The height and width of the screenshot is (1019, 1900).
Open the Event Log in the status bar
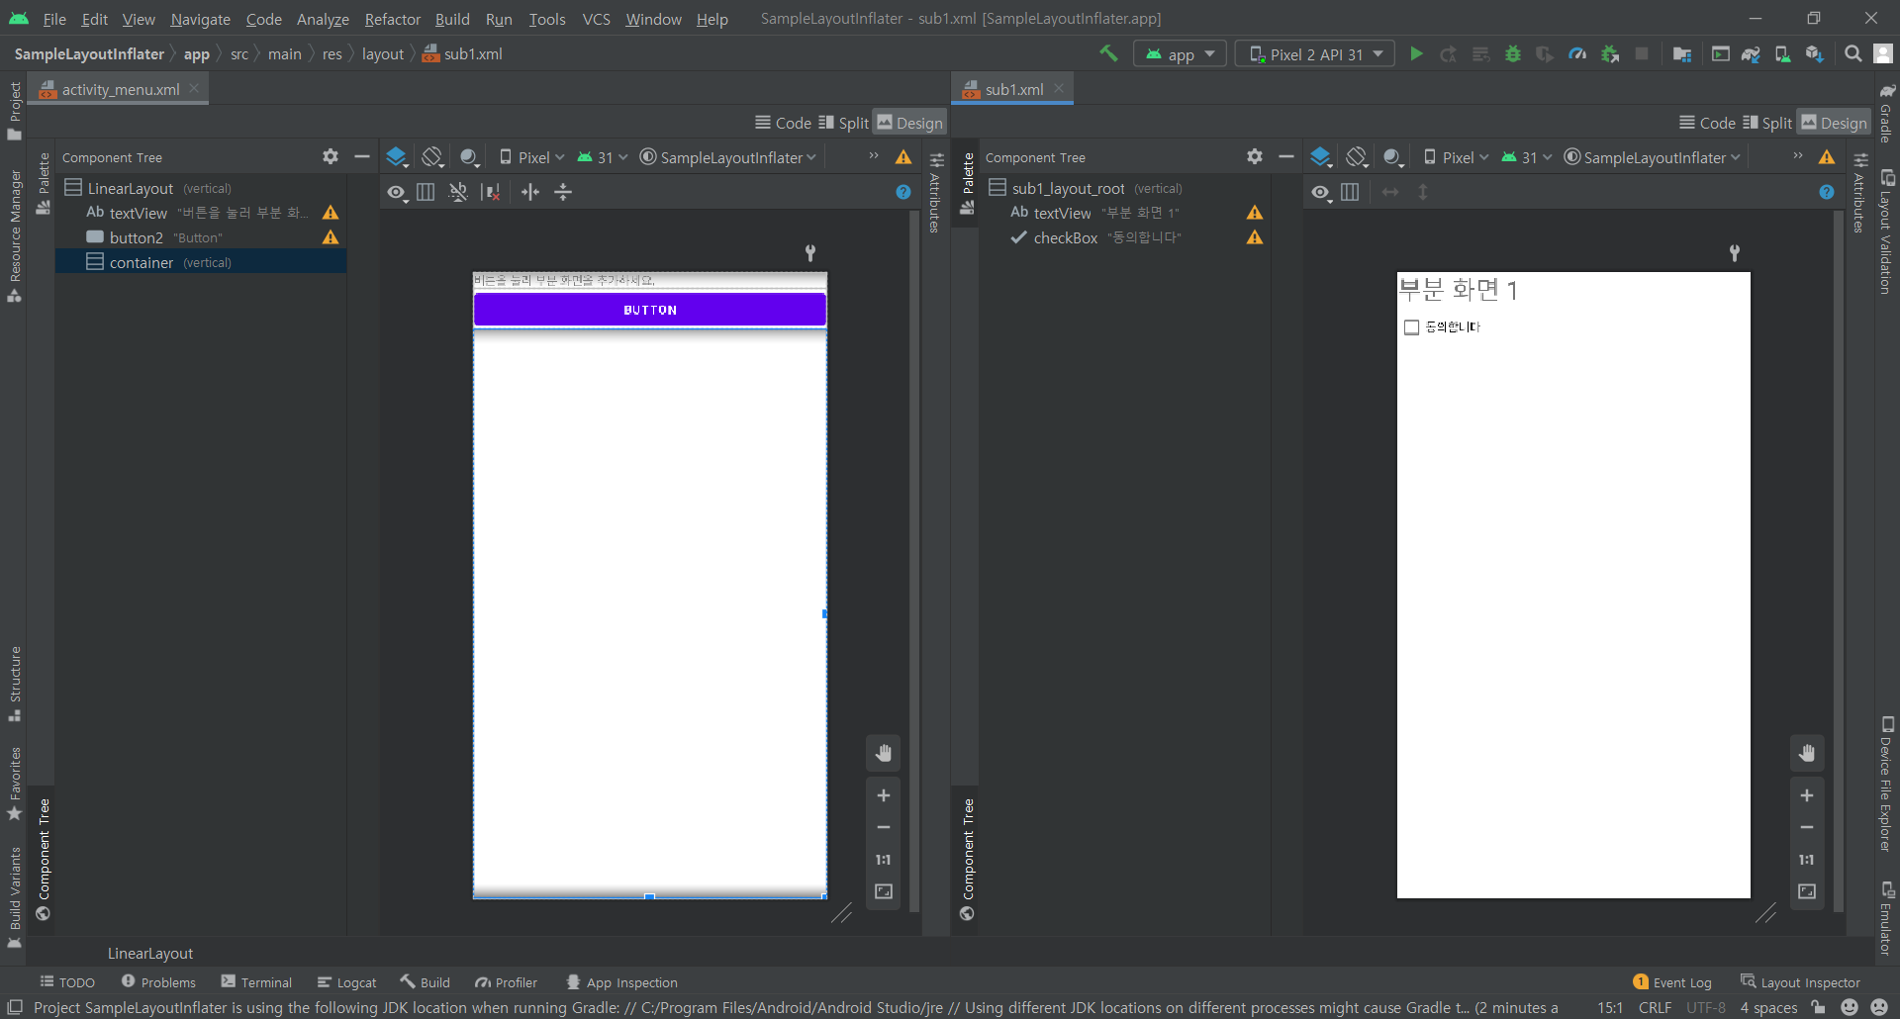[1671, 982]
